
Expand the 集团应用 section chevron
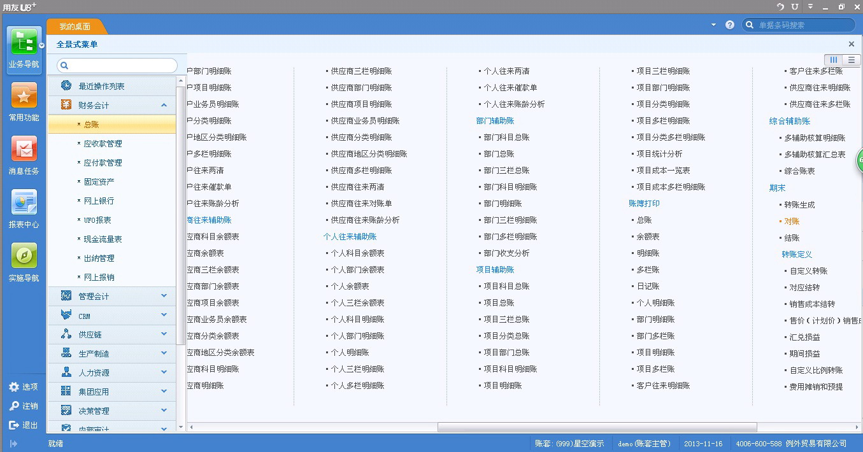coord(164,392)
